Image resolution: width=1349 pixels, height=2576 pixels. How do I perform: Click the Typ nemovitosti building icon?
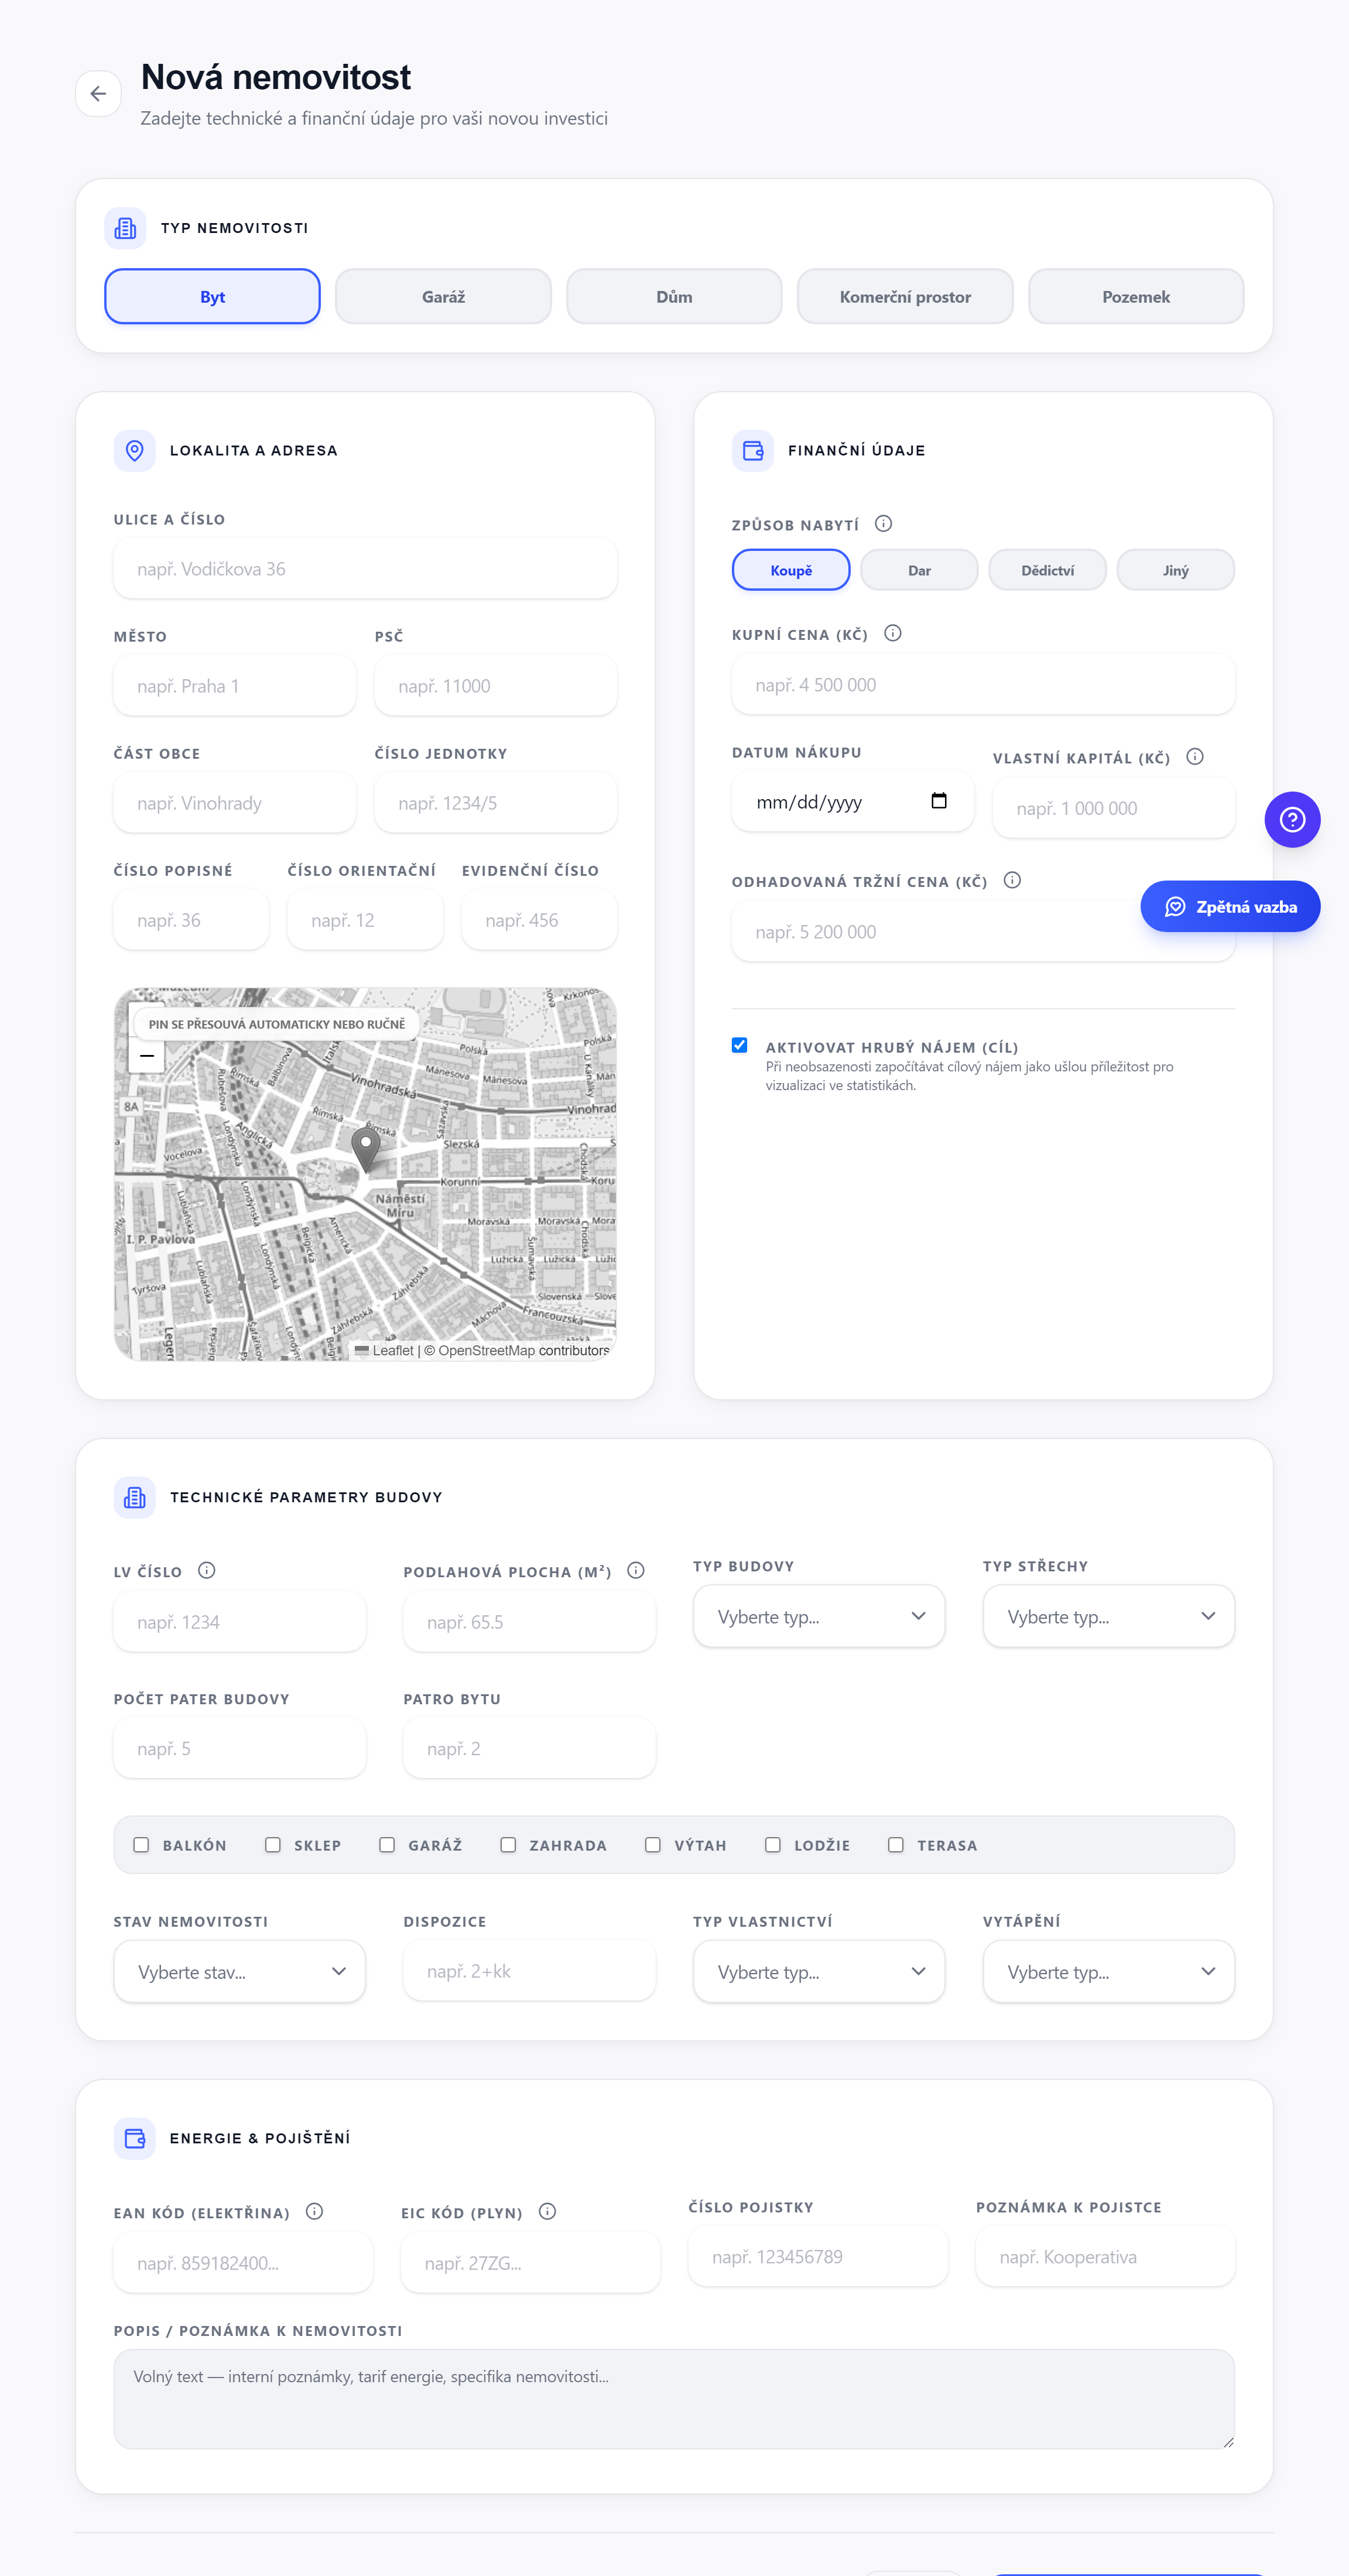[125, 229]
